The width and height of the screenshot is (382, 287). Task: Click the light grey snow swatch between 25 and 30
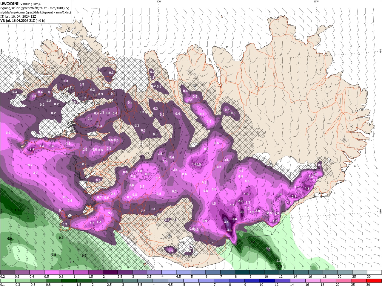click(x=360, y=272)
